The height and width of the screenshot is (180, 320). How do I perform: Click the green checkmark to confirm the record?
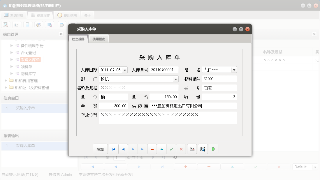point(171,149)
